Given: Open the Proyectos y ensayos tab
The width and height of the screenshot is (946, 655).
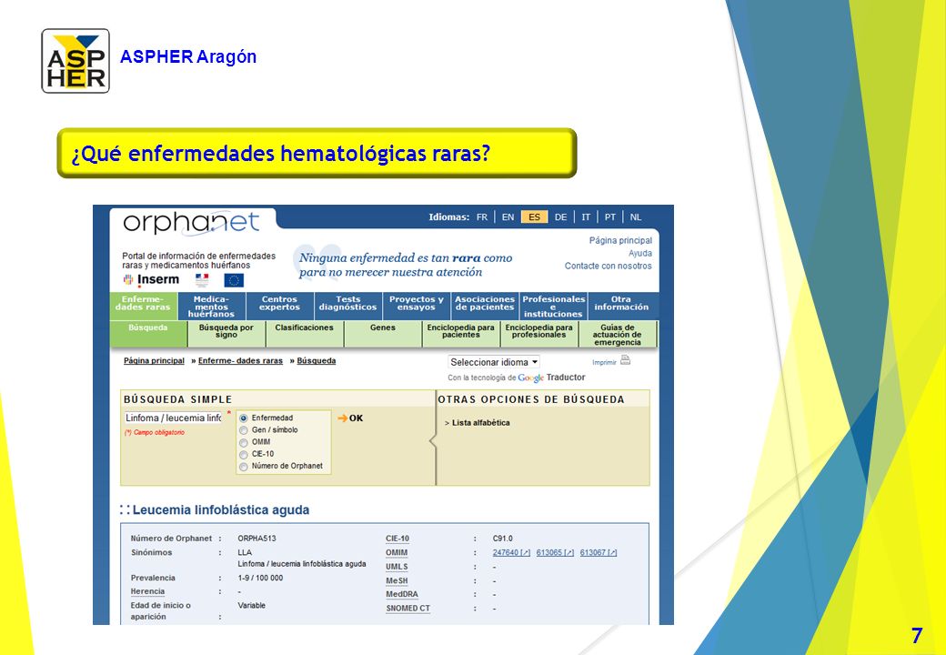Looking at the screenshot, I should [417, 306].
